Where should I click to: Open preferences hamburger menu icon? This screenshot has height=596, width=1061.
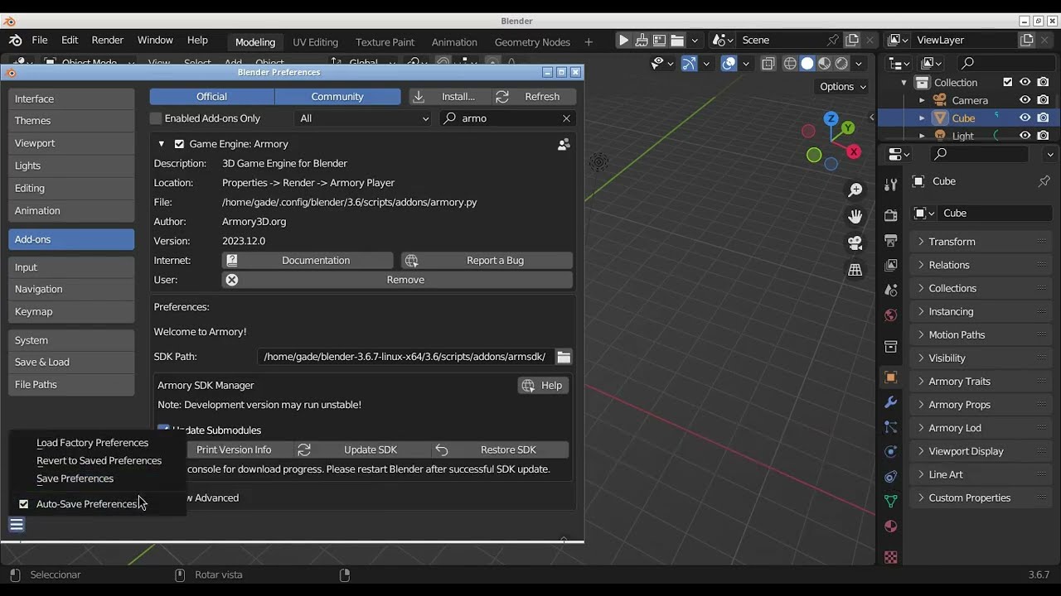pos(17,524)
